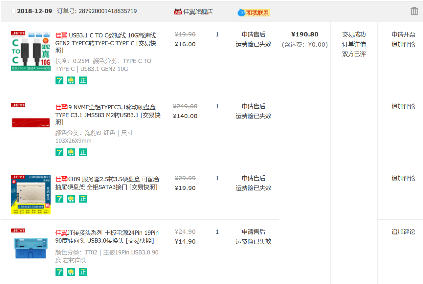Click 正 genuine icon under i9 NVME enclosure
423x284 pixels.
point(83,152)
